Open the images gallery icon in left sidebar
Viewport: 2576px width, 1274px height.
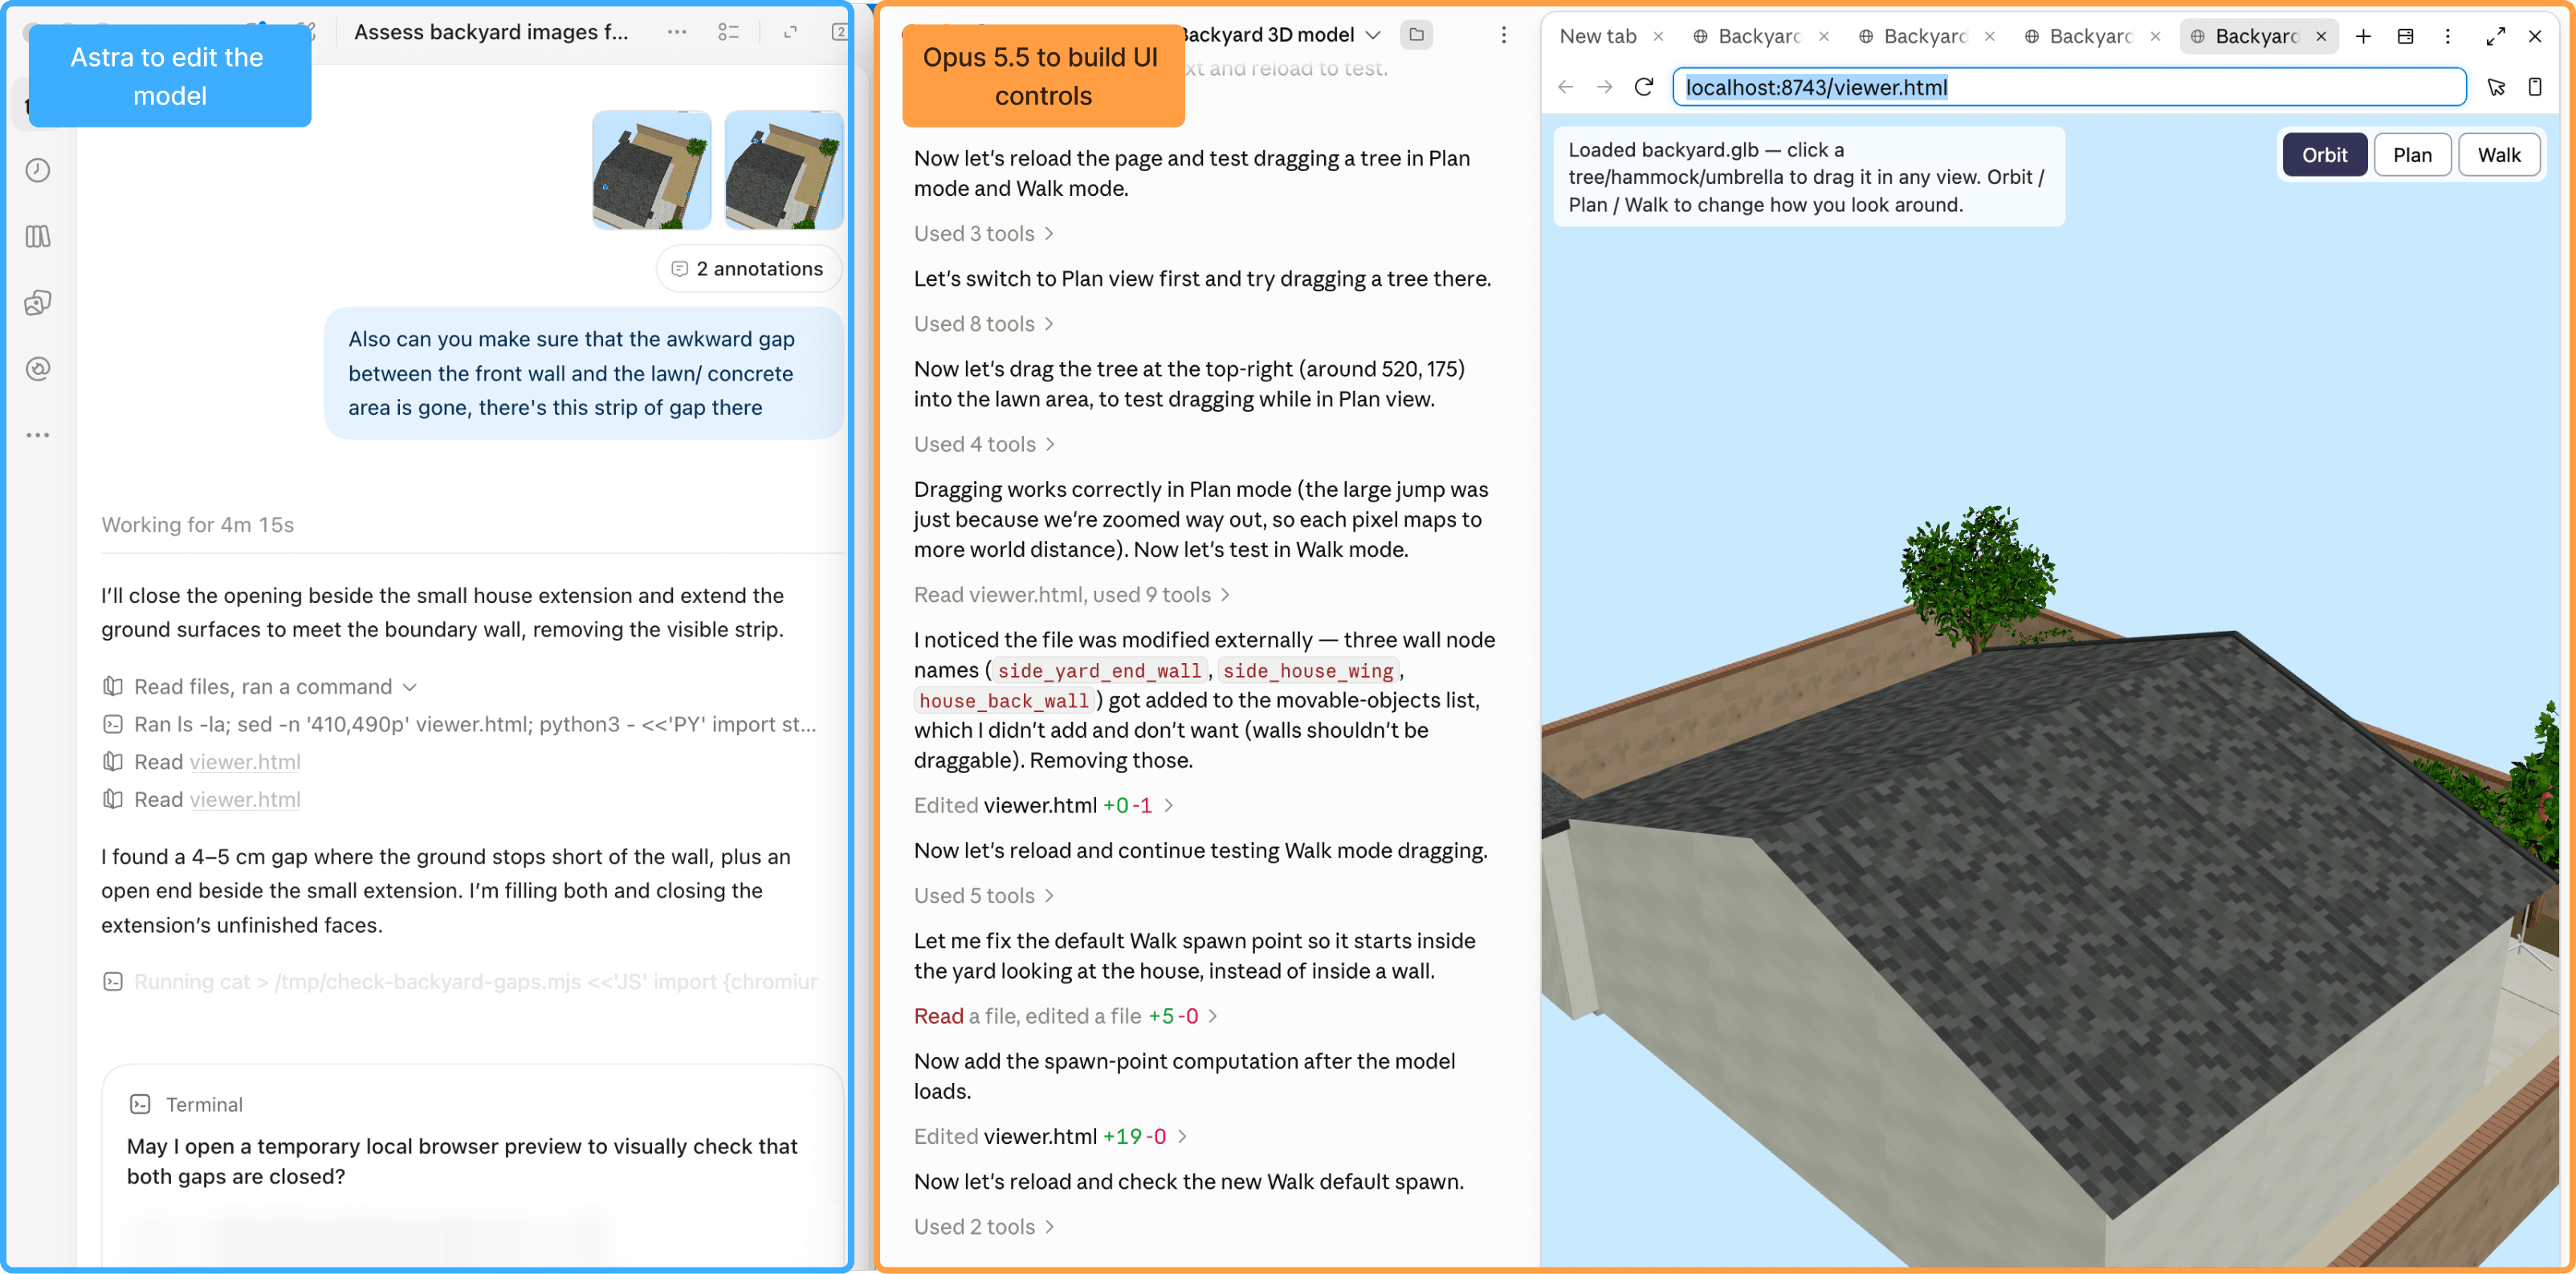(x=38, y=303)
